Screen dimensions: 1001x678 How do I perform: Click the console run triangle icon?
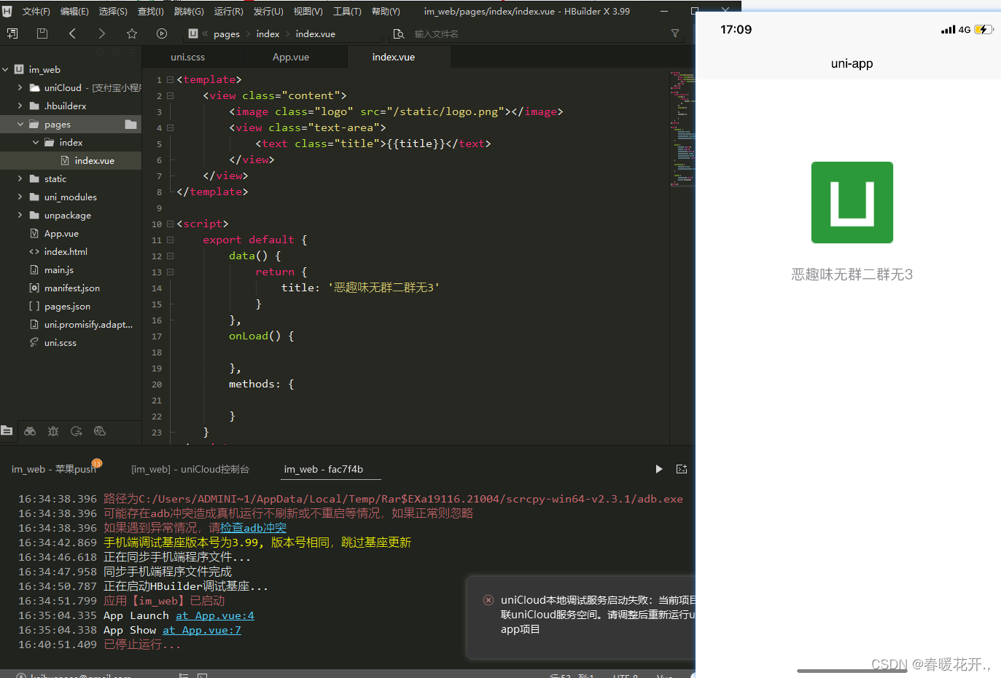coord(659,469)
